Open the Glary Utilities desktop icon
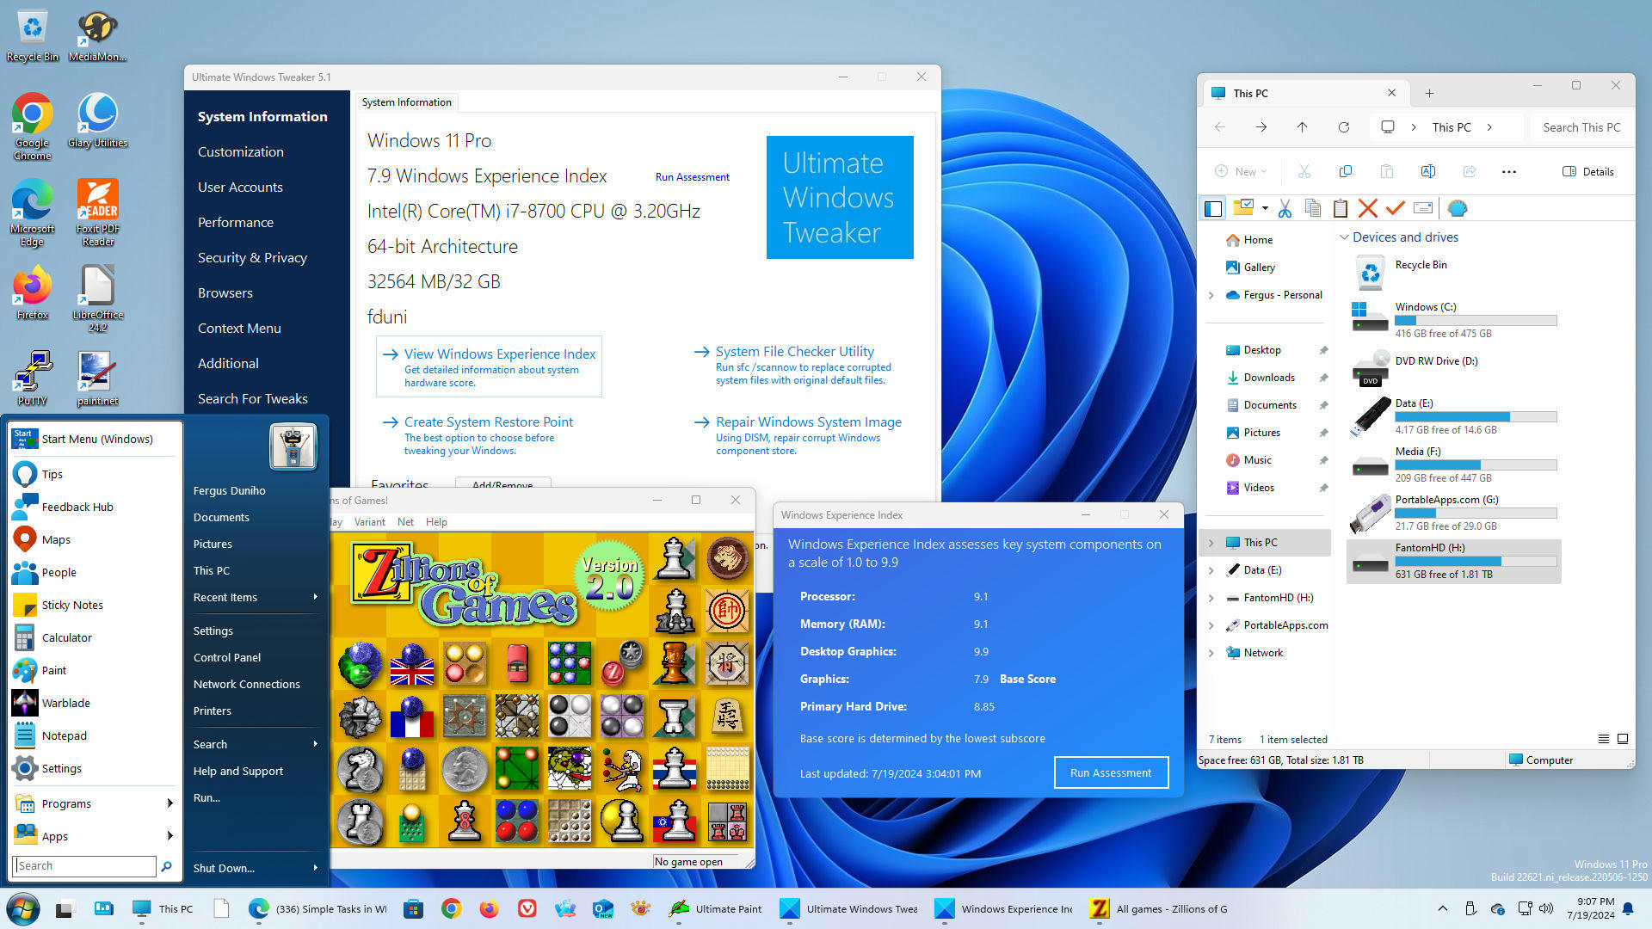 97,120
